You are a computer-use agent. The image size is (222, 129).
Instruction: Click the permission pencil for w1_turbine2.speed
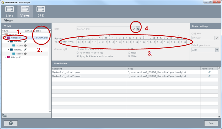point(209,76)
